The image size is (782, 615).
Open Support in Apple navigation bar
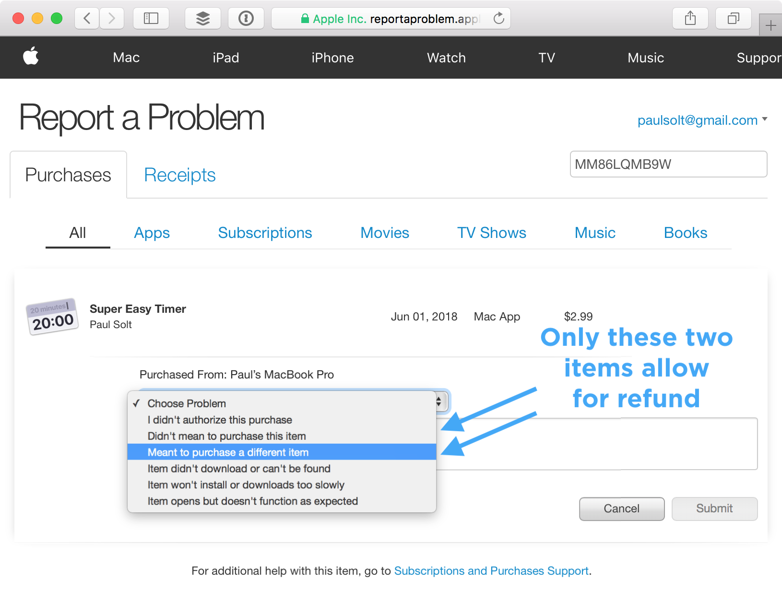click(x=759, y=58)
